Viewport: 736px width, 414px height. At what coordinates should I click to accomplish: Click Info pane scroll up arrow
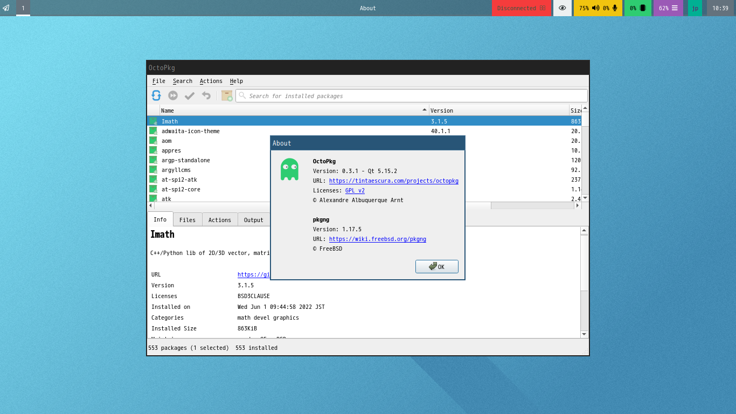point(584,230)
